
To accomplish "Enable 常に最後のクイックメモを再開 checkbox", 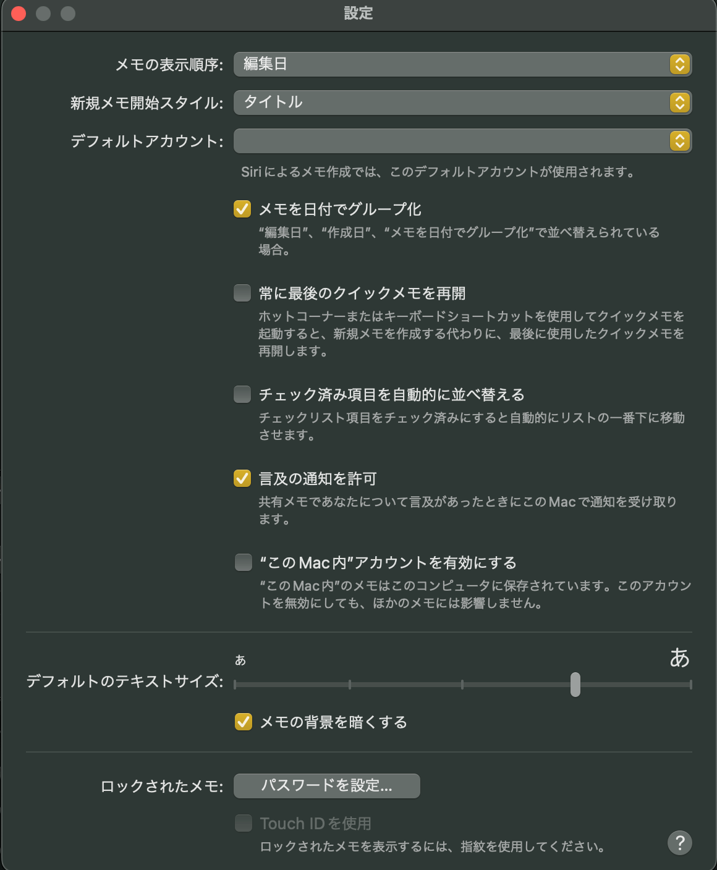I will 242,293.
